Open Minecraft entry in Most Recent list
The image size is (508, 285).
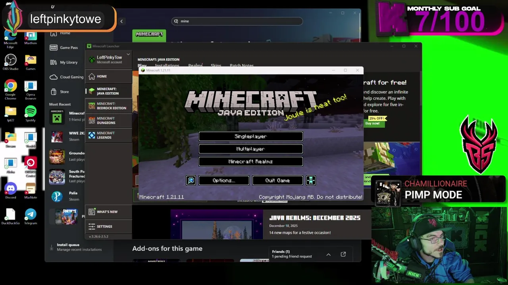pyautogui.click(x=67, y=116)
